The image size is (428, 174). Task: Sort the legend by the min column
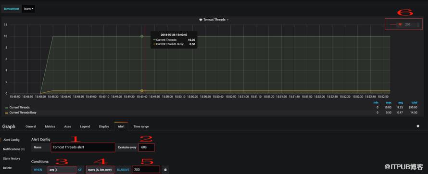click(376, 102)
